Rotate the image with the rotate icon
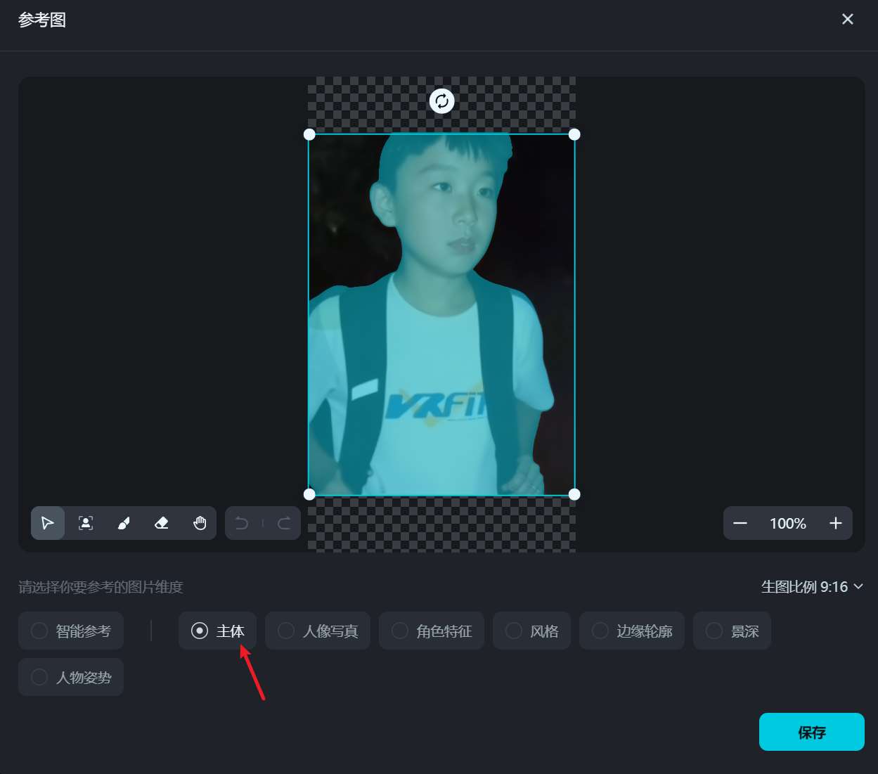The height and width of the screenshot is (774, 878). point(441,101)
